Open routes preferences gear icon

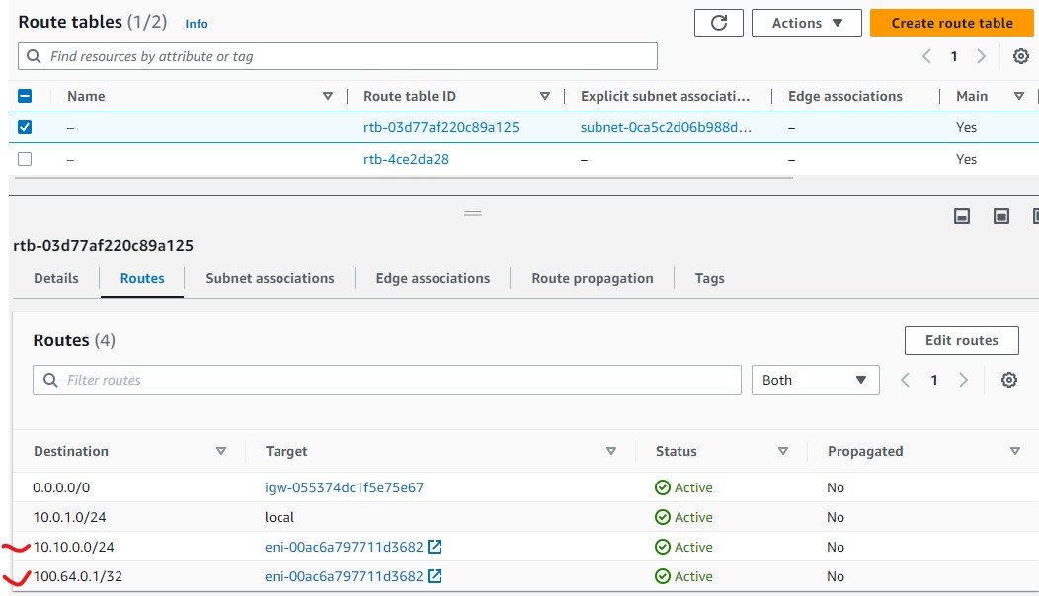point(1008,380)
